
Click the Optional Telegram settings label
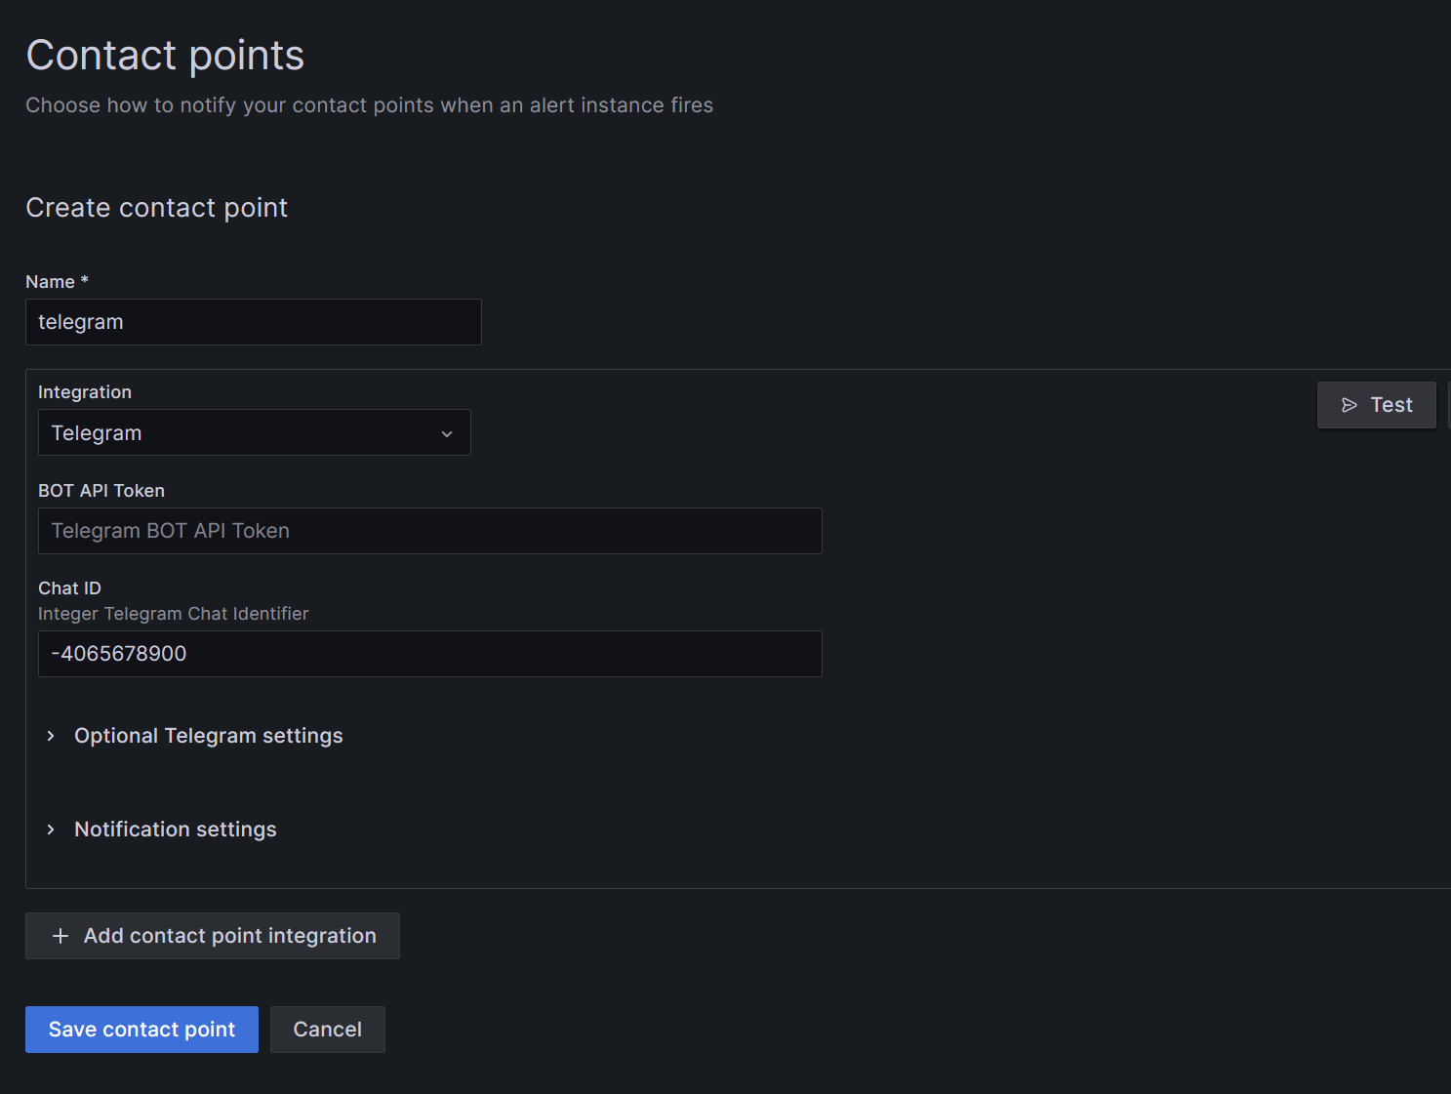point(208,736)
